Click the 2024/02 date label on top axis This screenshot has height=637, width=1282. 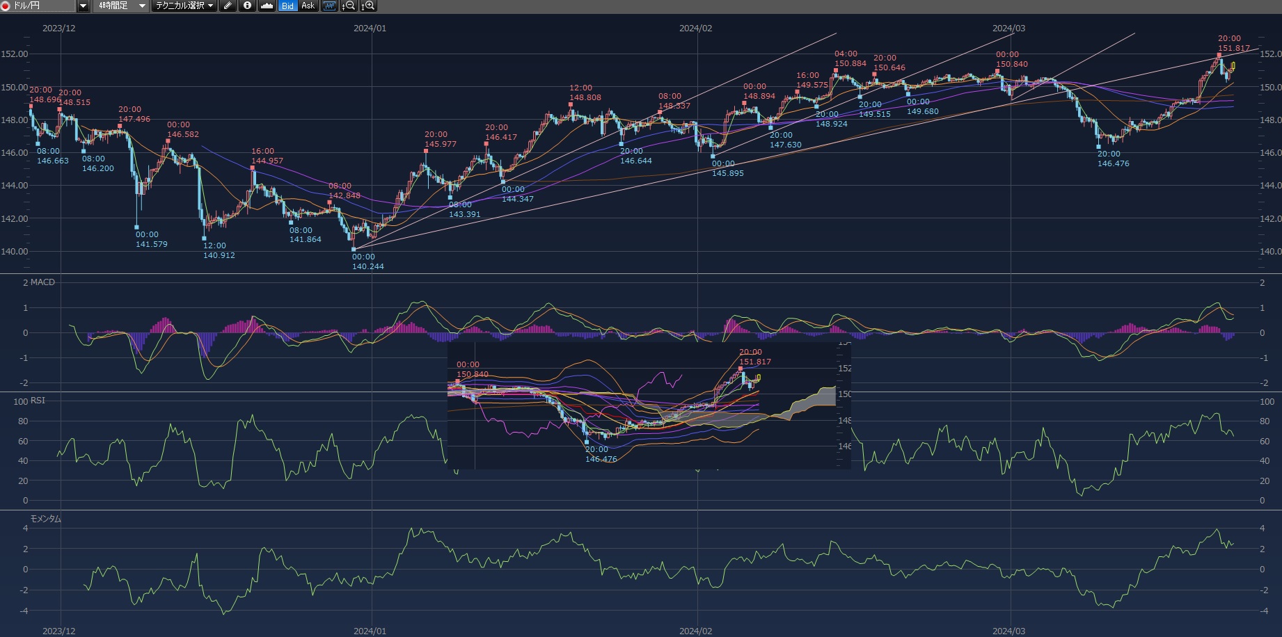(695, 29)
